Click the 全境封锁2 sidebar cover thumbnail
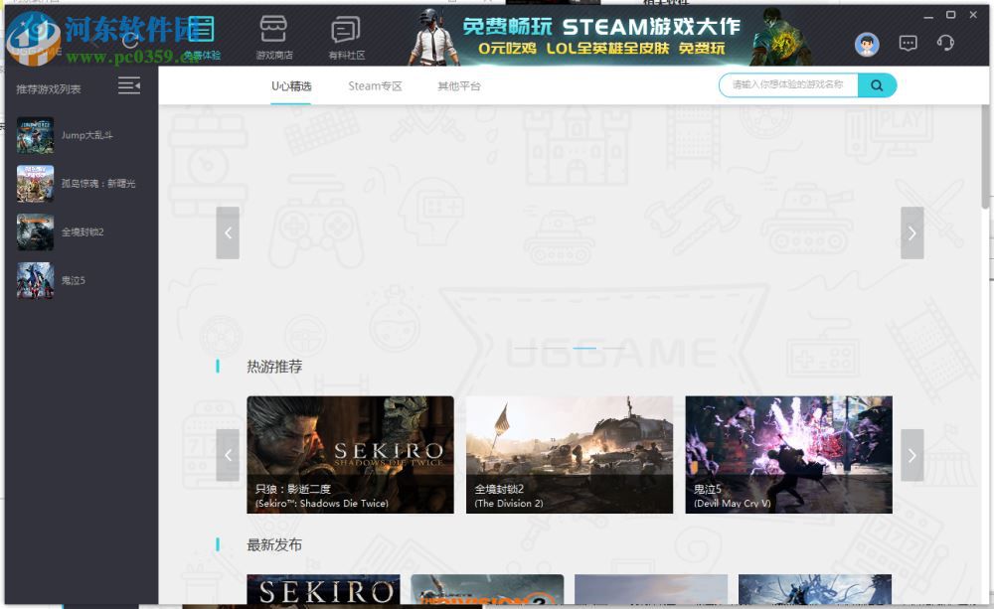Image resolution: width=994 pixels, height=609 pixels. (36, 231)
